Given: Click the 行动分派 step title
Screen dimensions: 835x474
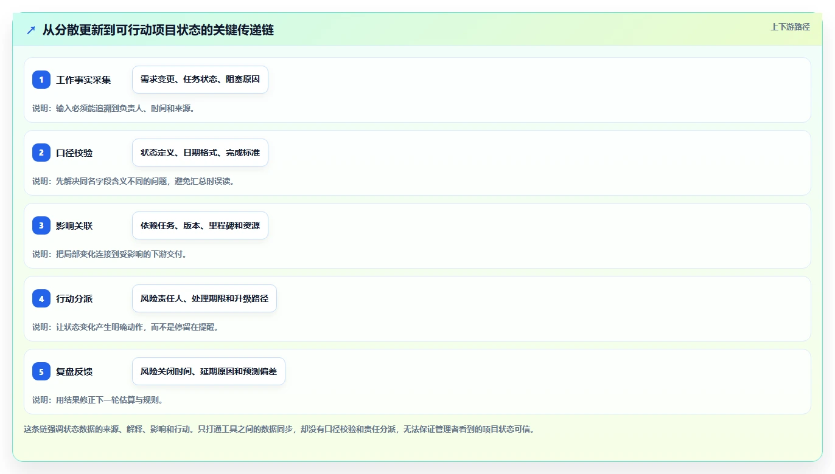Looking at the screenshot, I should 74,298.
